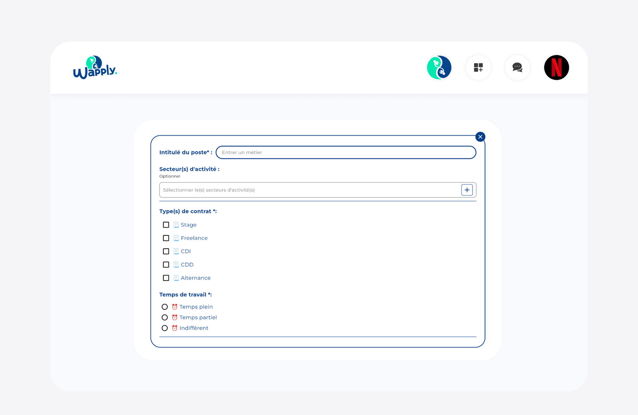Open the chat messages icon
This screenshot has width=638, height=415.
click(517, 67)
